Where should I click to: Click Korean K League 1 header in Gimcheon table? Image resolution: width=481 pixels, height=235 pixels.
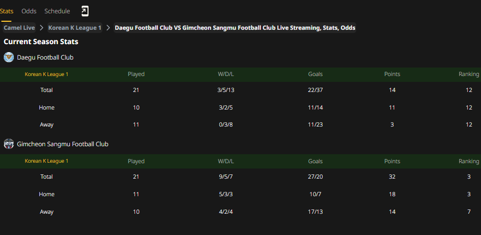click(x=46, y=161)
